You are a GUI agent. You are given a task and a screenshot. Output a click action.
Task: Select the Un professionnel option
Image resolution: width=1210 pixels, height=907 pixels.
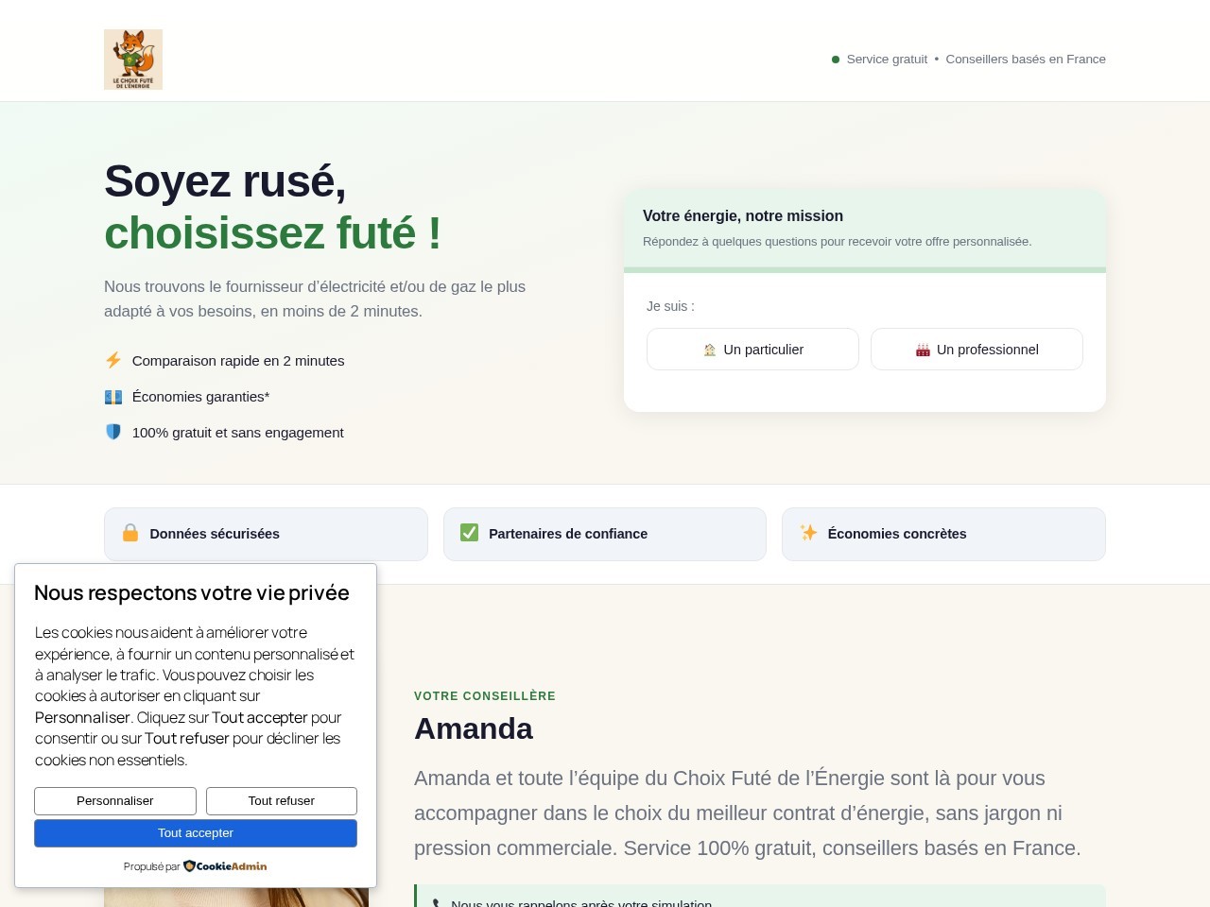(x=977, y=350)
